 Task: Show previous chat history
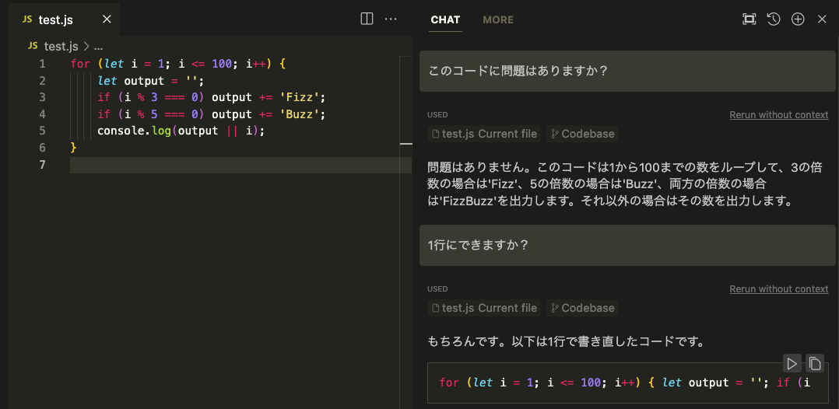(773, 19)
